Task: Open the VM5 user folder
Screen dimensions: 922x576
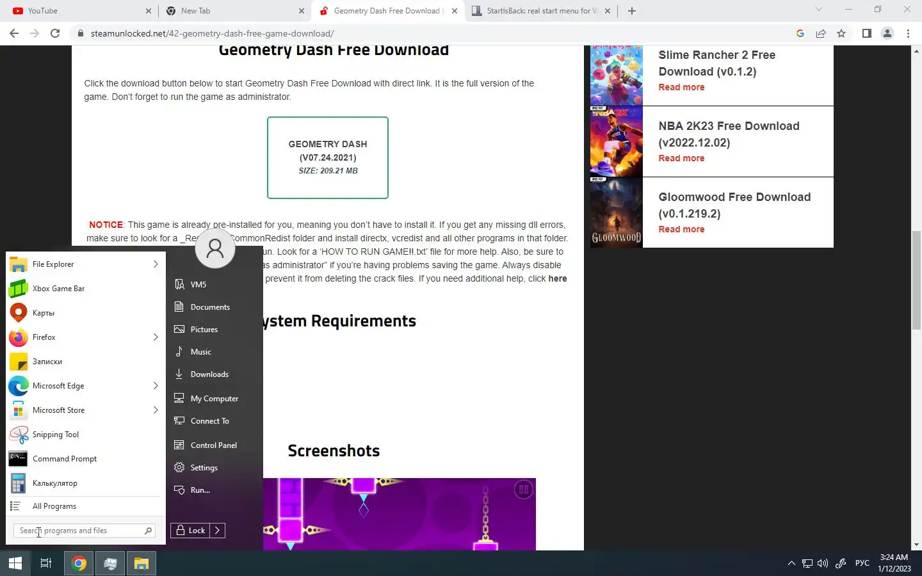Action: click(x=214, y=284)
